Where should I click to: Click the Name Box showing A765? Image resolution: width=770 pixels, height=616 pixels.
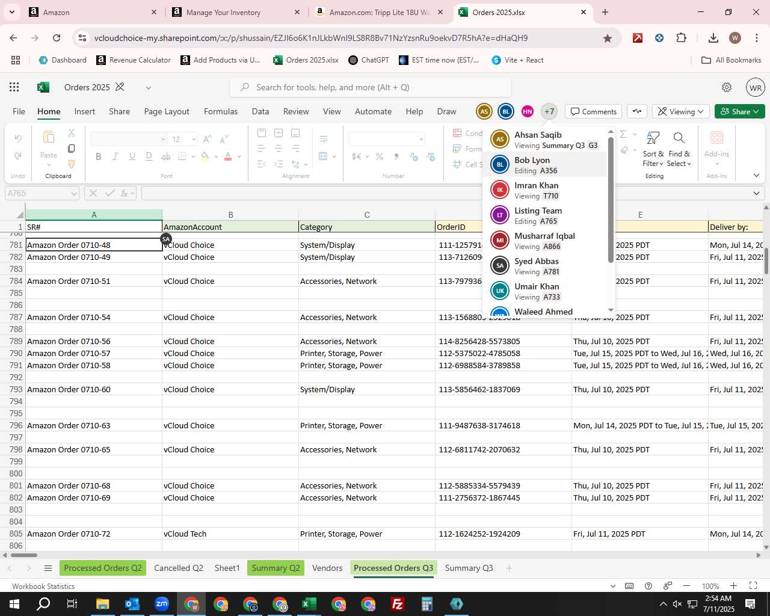pos(42,193)
